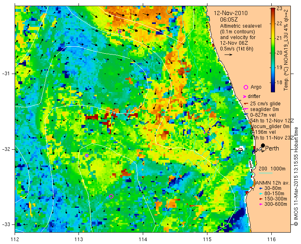Click the colorbar tick label 19
The image size is (301, 244).
[x=279, y=68]
